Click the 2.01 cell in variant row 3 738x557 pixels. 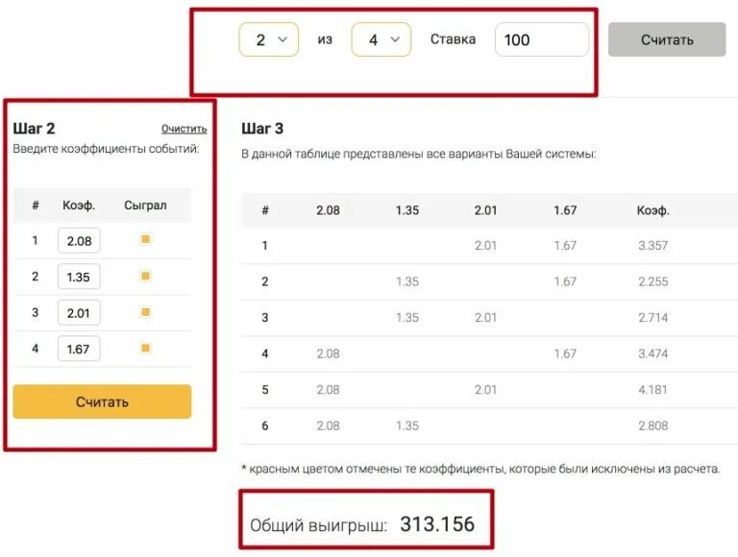485,318
